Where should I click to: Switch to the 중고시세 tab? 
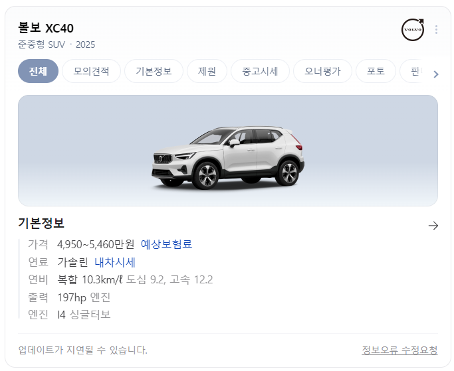tap(260, 71)
